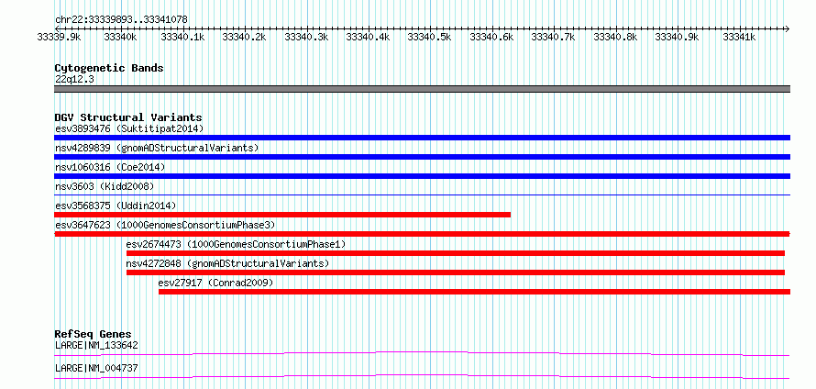Click the red bar for esv27917
Screen dimensions: 816x389
coord(474,292)
